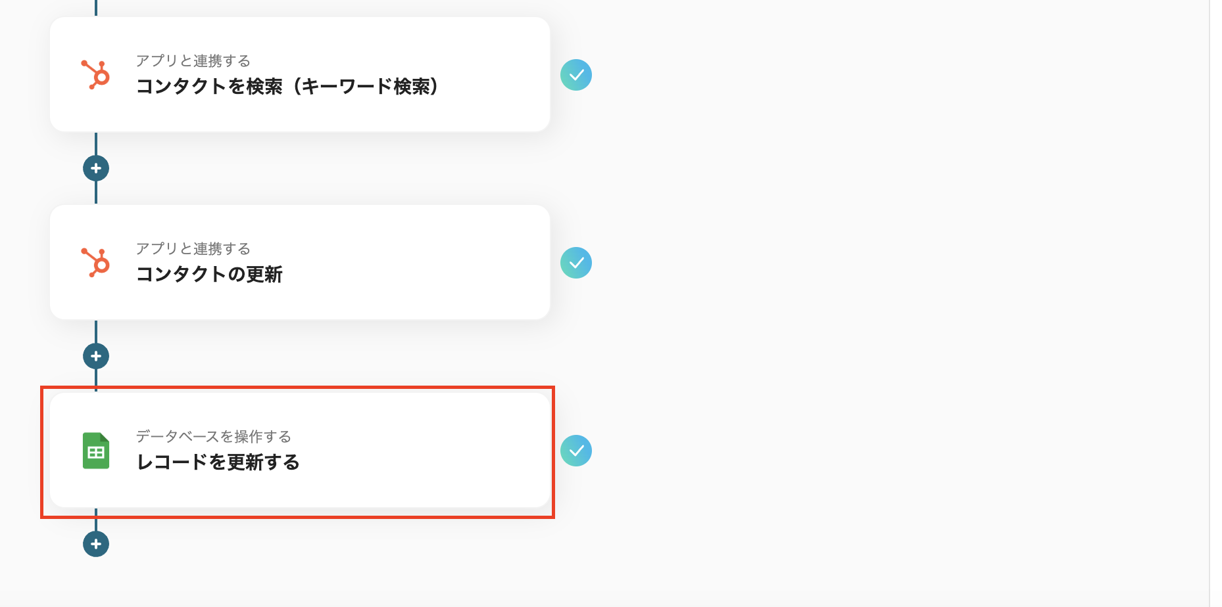Click the checkmark next to コンタクトの更新
This screenshot has height=607, width=1222.
[576, 262]
